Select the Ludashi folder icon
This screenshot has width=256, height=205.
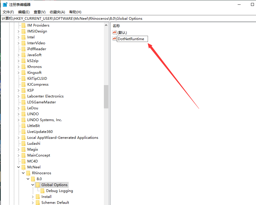[x=23, y=143]
